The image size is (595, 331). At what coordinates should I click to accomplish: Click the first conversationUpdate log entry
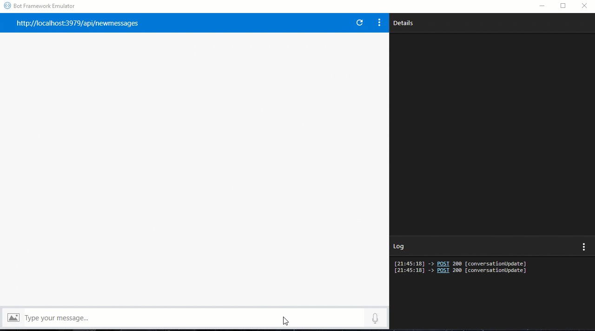pyautogui.click(x=496, y=264)
